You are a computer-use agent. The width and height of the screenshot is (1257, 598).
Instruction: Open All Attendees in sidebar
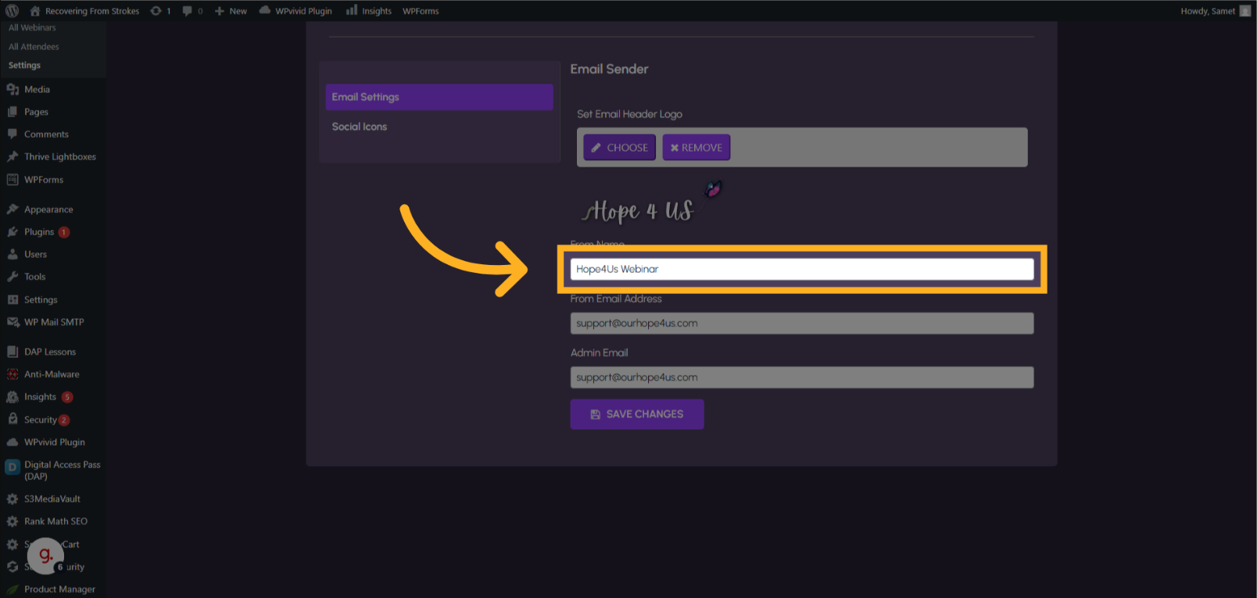coord(34,47)
